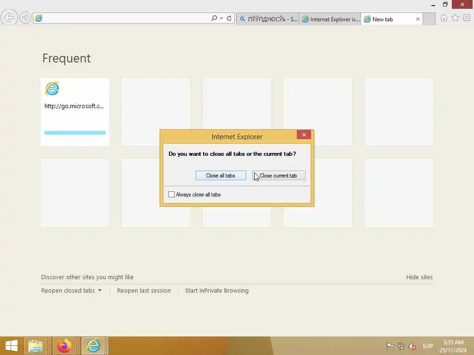Close the 'New tab' tab
474x355 pixels.
point(418,19)
